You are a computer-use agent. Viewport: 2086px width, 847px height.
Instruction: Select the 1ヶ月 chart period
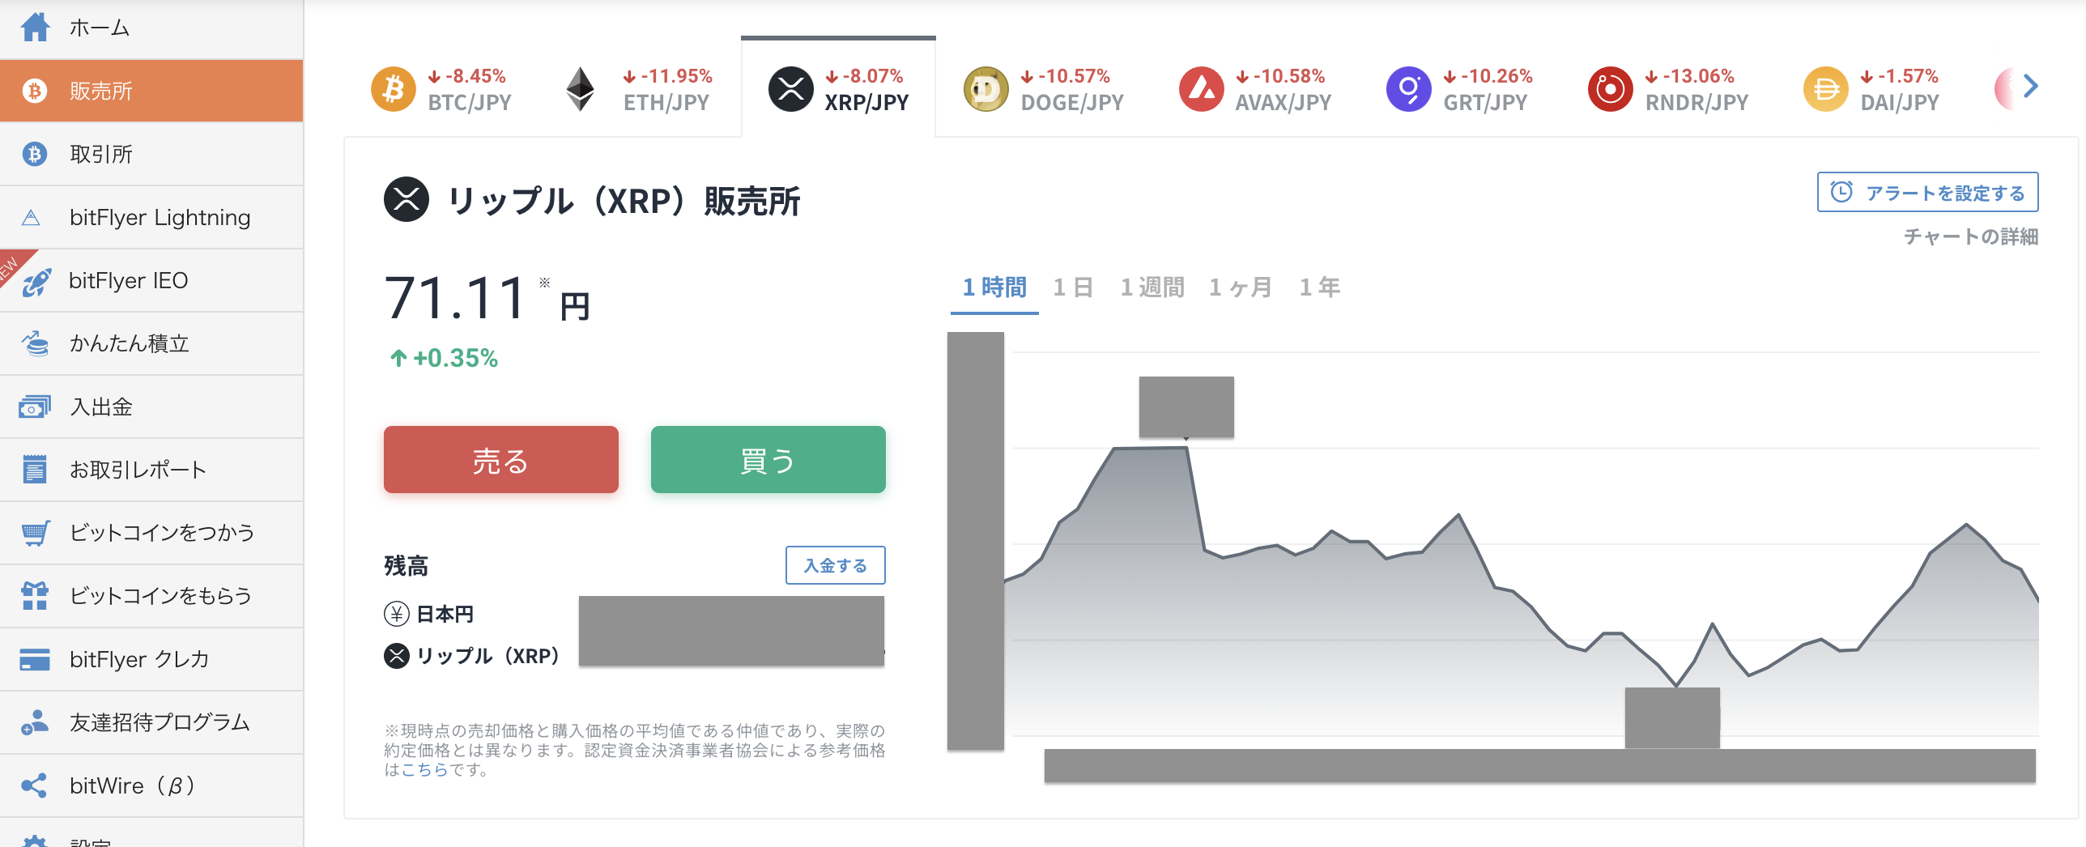click(1240, 287)
